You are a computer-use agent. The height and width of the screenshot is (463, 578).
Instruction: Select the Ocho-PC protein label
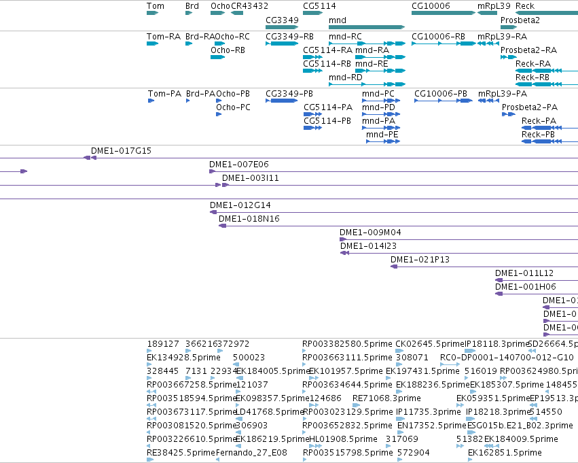pos(233,107)
